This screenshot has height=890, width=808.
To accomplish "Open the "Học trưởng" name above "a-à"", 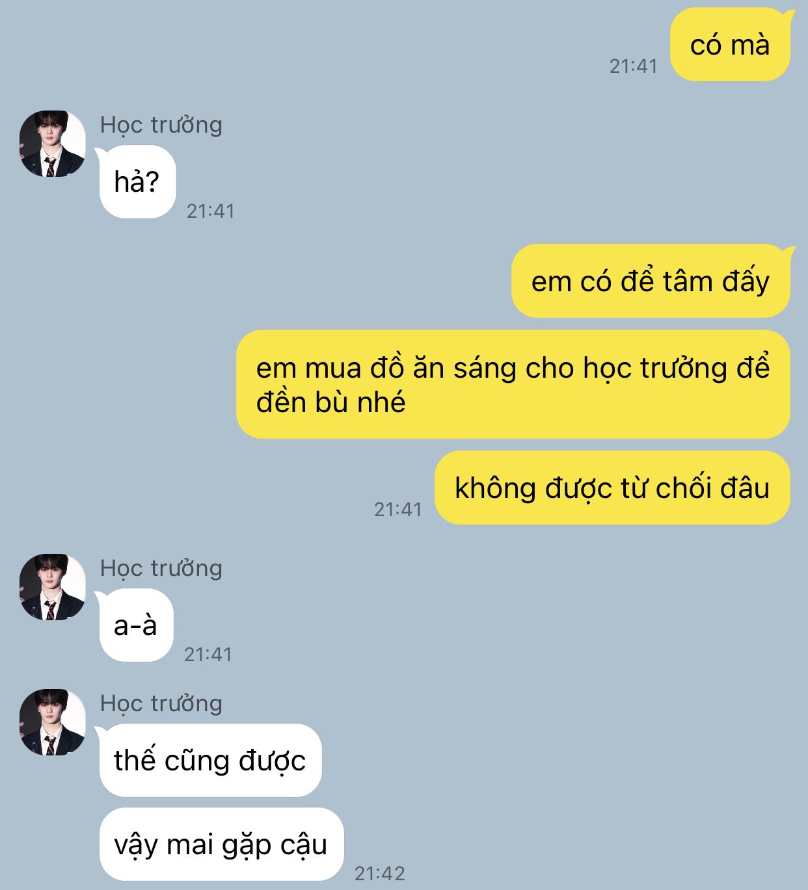I will click(161, 568).
